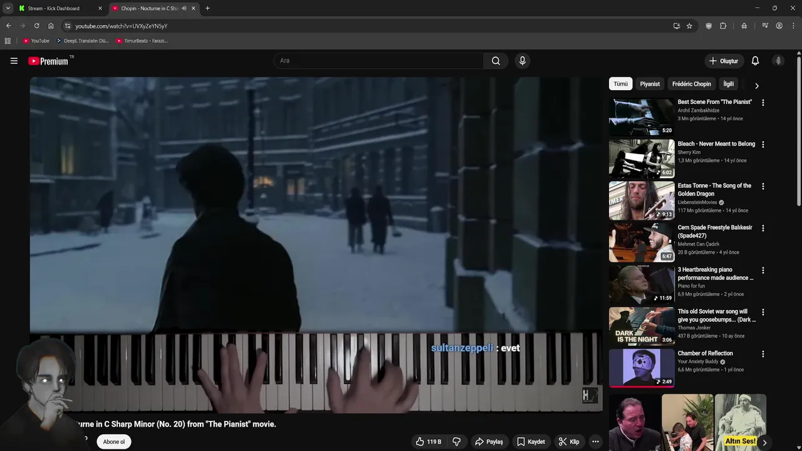The height and width of the screenshot is (451, 802).
Task: Open the TimurBeatz bookmark
Action: click(142, 41)
